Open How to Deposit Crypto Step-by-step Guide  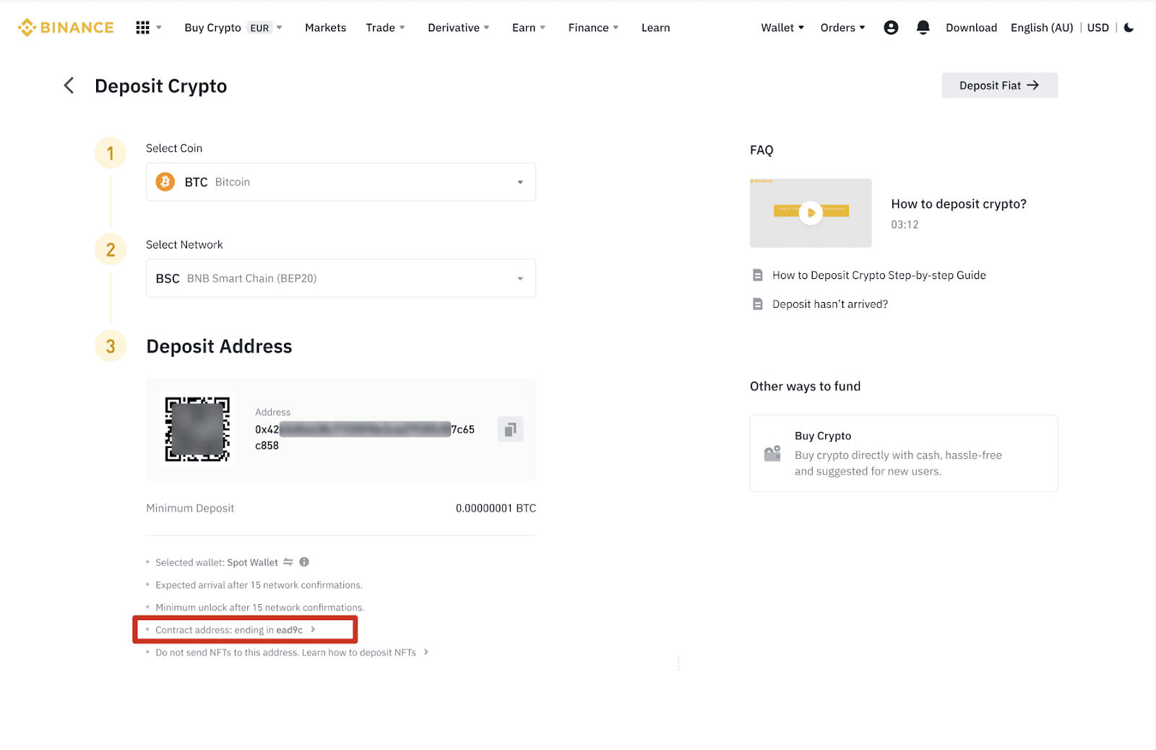click(879, 275)
